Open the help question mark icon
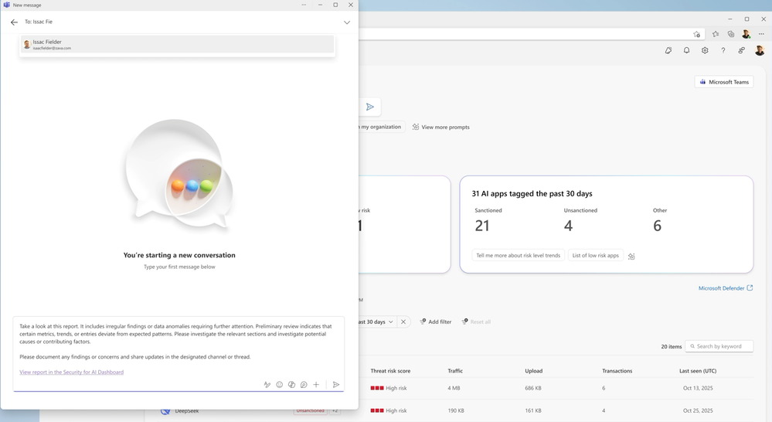The height and width of the screenshot is (422, 772). pyautogui.click(x=723, y=50)
